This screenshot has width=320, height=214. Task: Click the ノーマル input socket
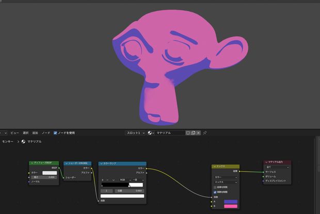[29, 182]
